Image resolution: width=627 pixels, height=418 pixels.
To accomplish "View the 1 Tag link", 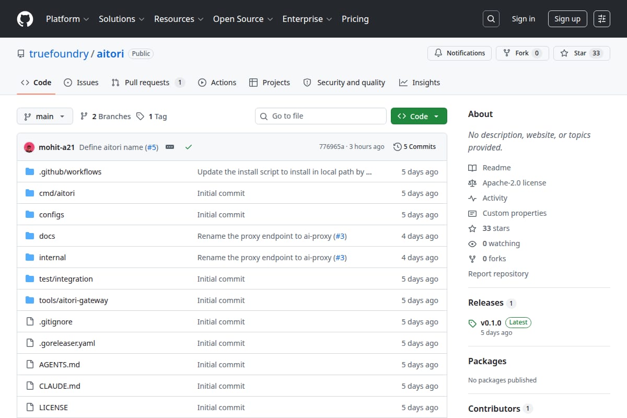I will tap(152, 117).
